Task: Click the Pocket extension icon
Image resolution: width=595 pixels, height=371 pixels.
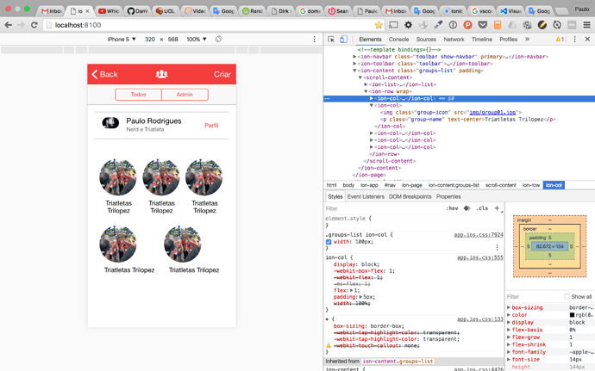Action: pyautogui.click(x=483, y=25)
